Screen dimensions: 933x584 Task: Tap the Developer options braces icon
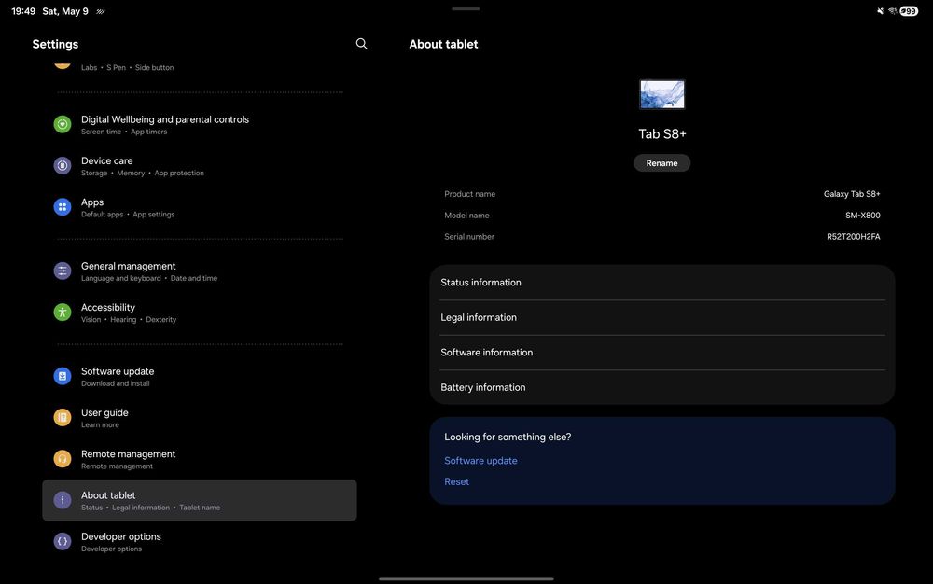(63, 542)
